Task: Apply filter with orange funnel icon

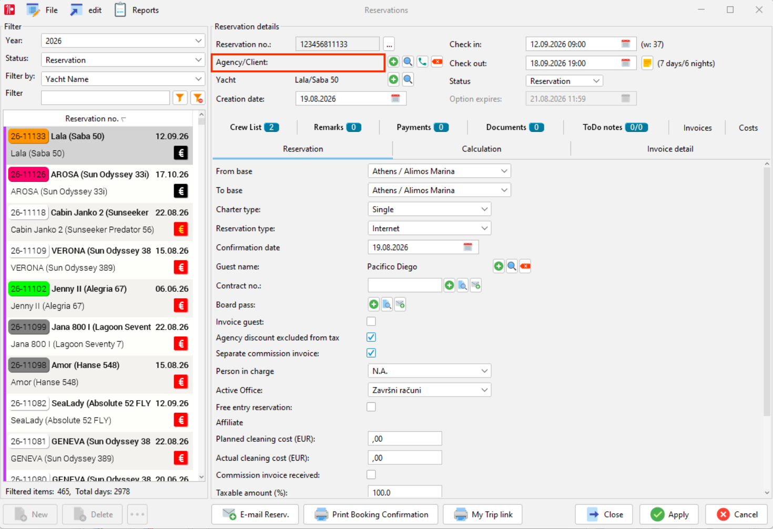Action: click(180, 98)
